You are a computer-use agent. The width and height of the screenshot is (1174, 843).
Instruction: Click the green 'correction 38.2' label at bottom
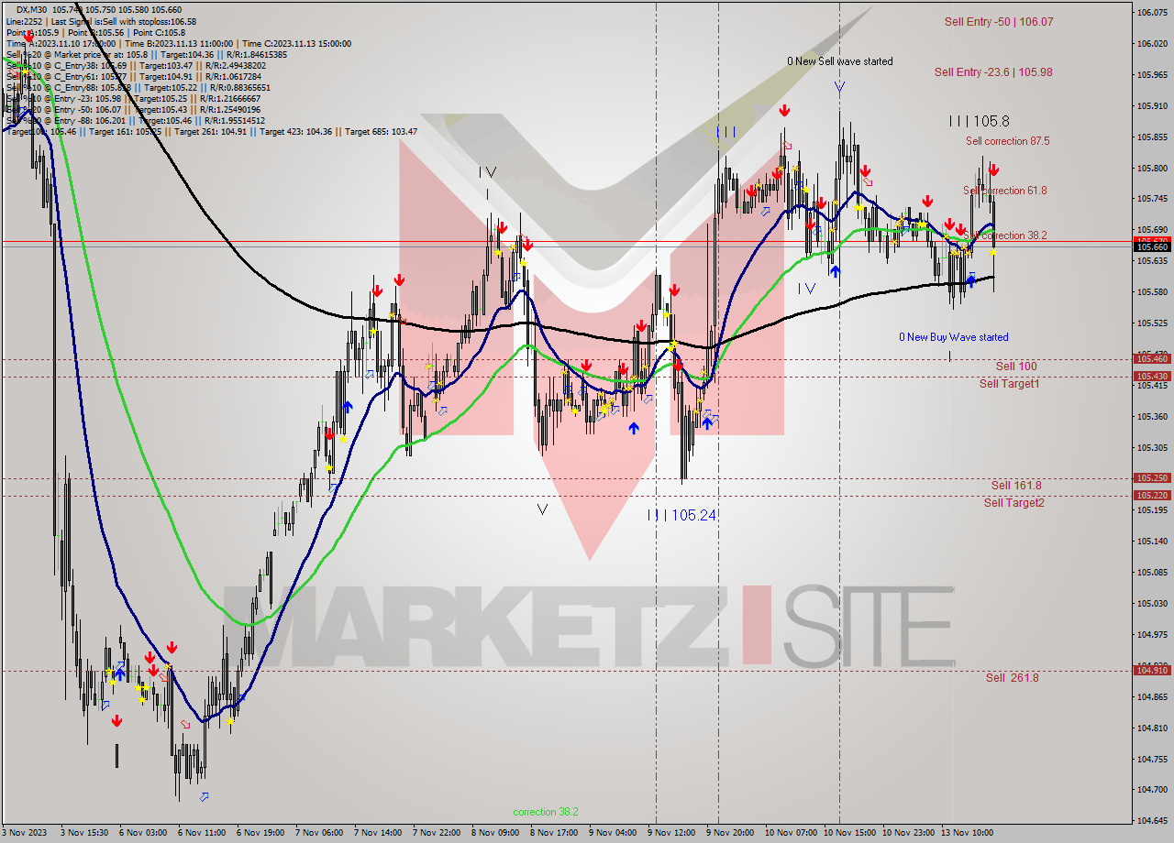(546, 812)
